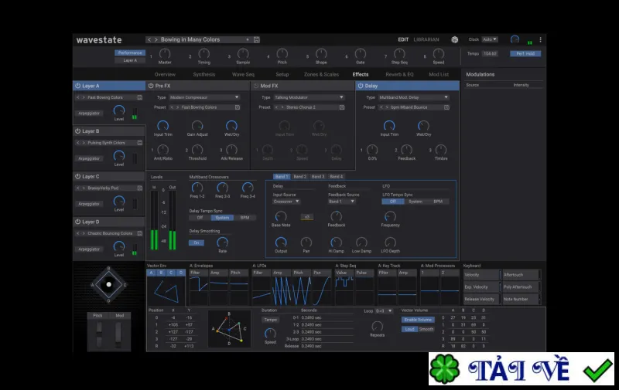This screenshot has width=619, height=390.
Task: Open the Reverb & EQ tab
Action: coord(399,74)
